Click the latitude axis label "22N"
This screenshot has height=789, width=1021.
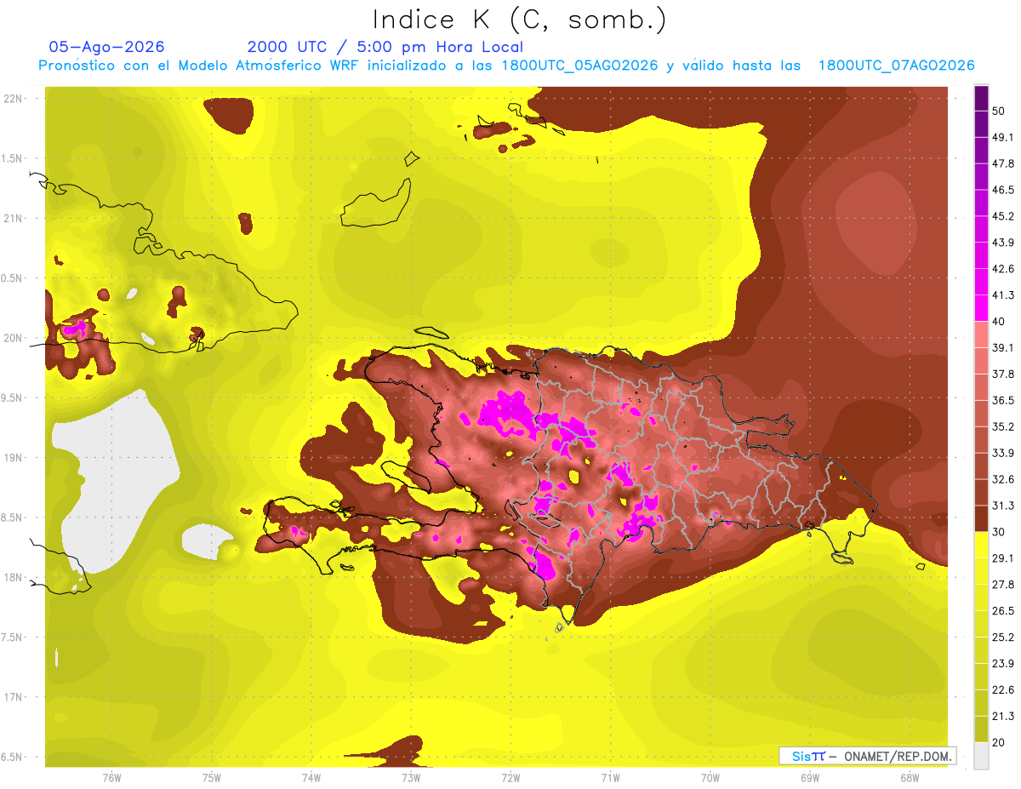[14, 98]
